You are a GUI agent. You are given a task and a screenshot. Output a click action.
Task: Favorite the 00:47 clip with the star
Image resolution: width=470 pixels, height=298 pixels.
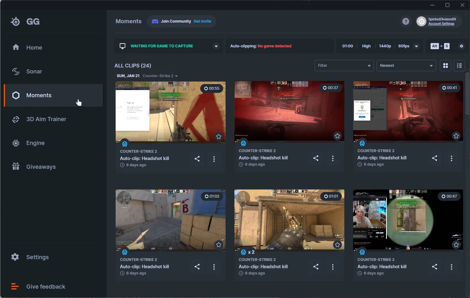[x=456, y=245]
